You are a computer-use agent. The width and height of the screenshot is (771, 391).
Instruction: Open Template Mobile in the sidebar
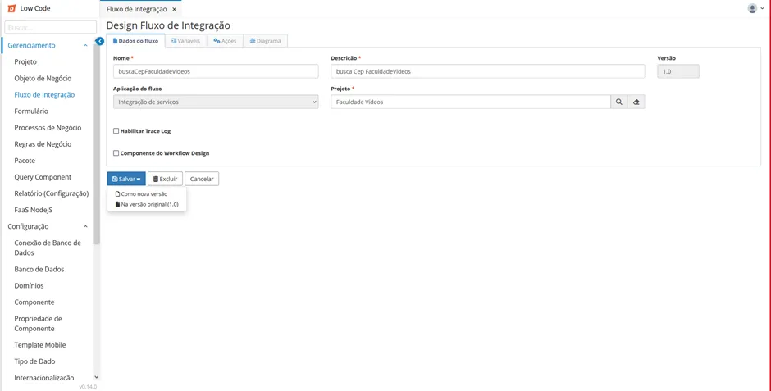pyautogui.click(x=40, y=345)
